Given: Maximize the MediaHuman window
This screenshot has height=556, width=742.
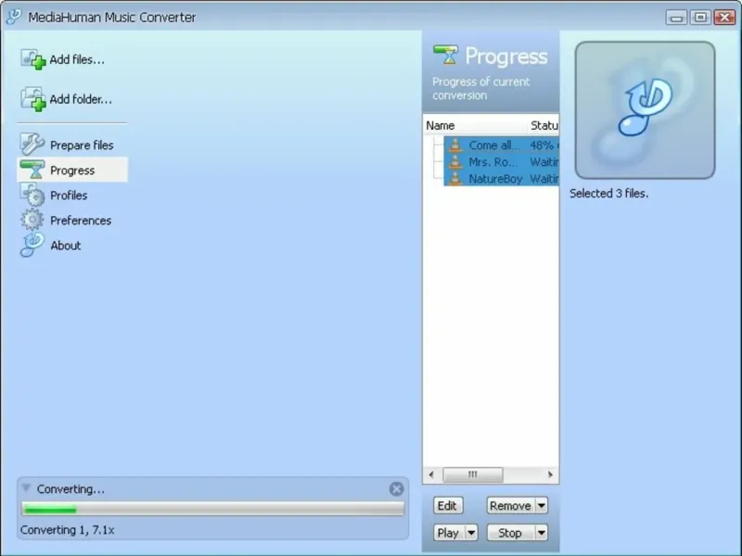Looking at the screenshot, I should (x=700, y=18).
